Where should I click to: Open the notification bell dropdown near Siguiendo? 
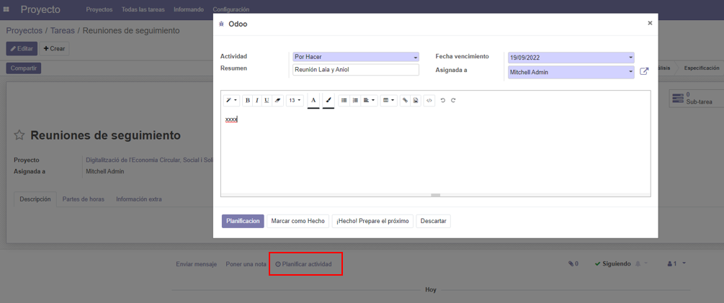641,264
